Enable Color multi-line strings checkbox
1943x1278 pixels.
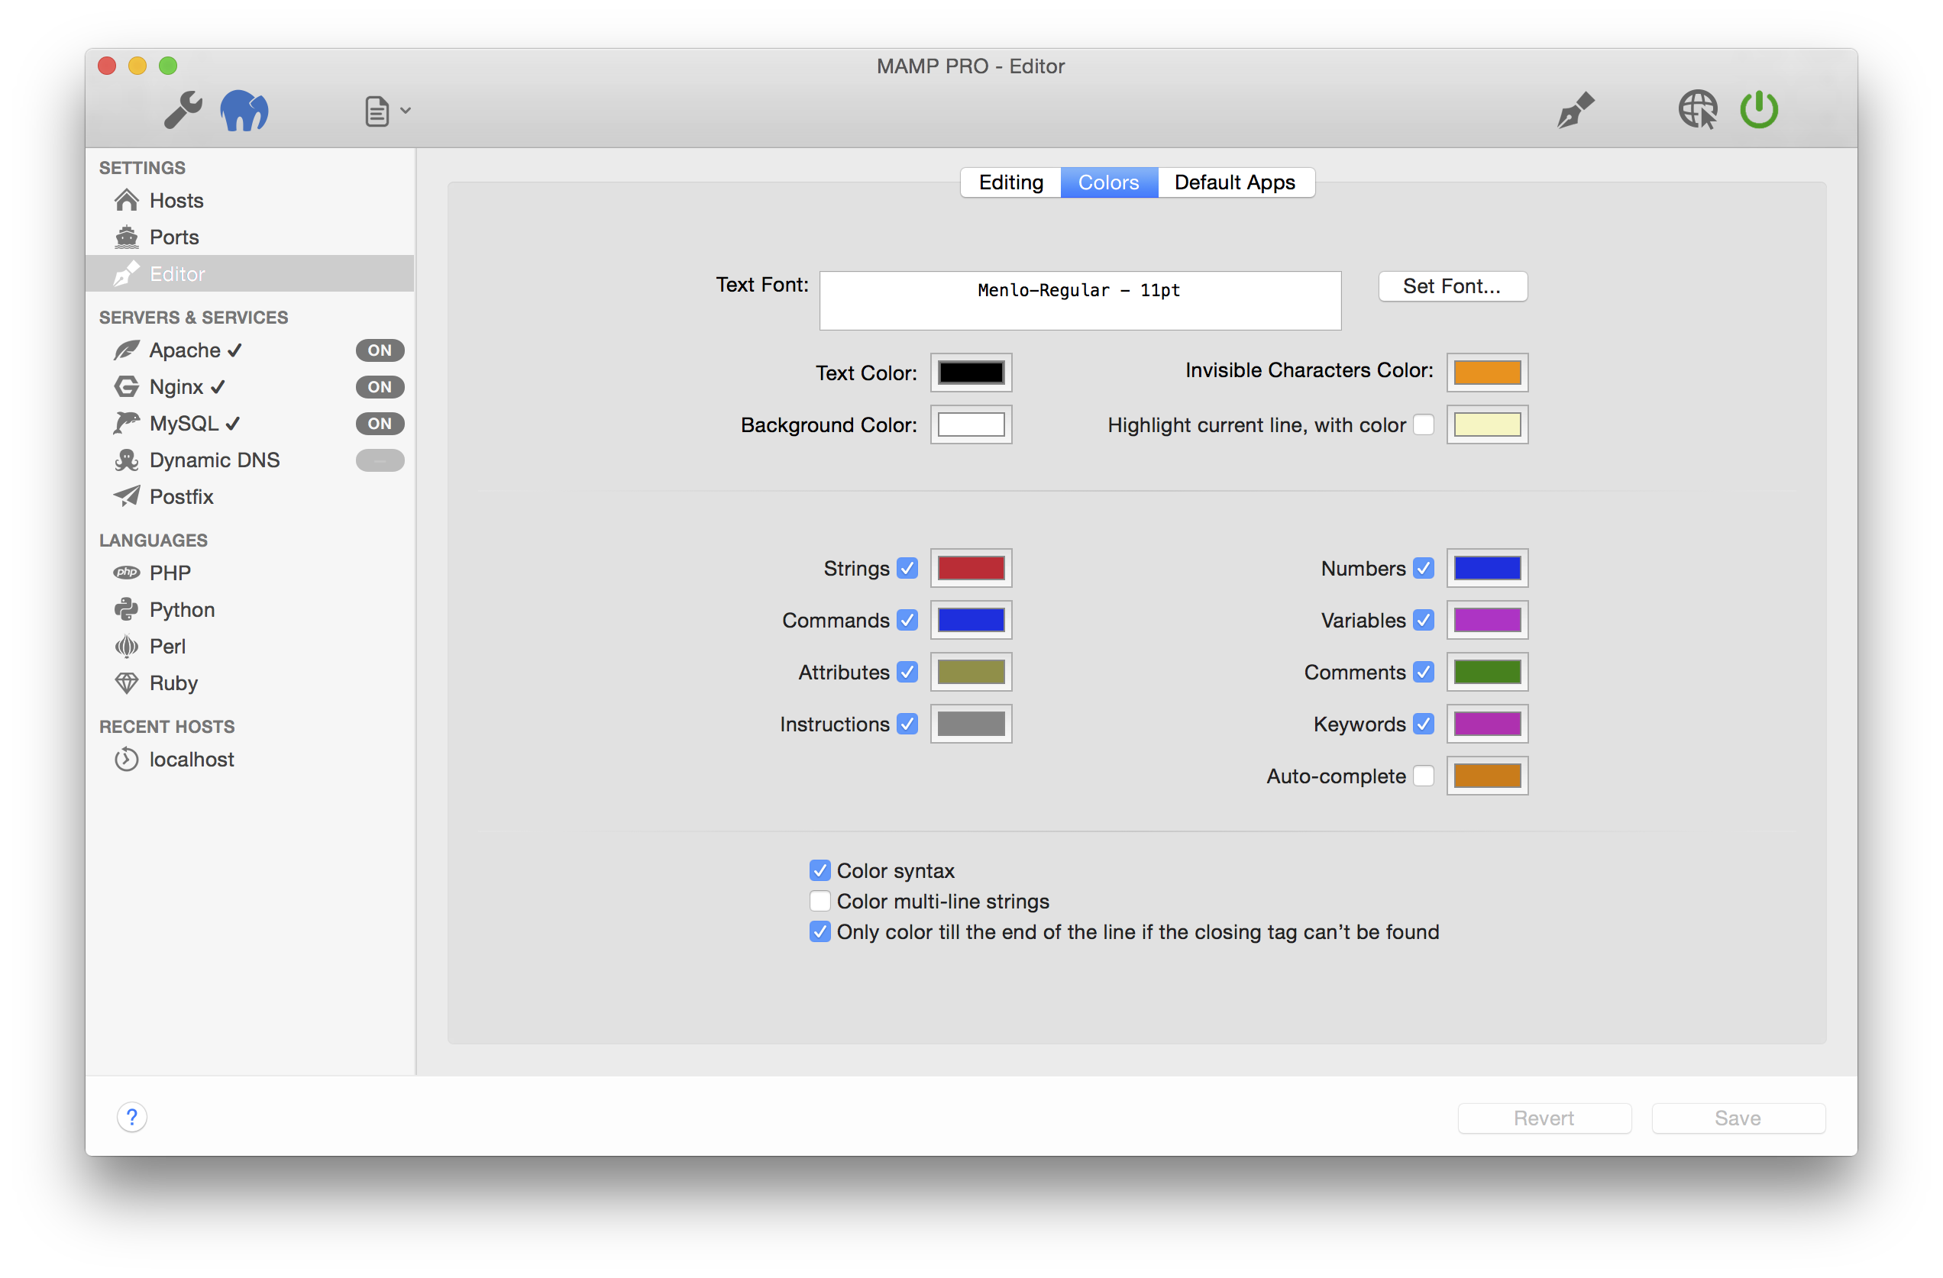820,901
